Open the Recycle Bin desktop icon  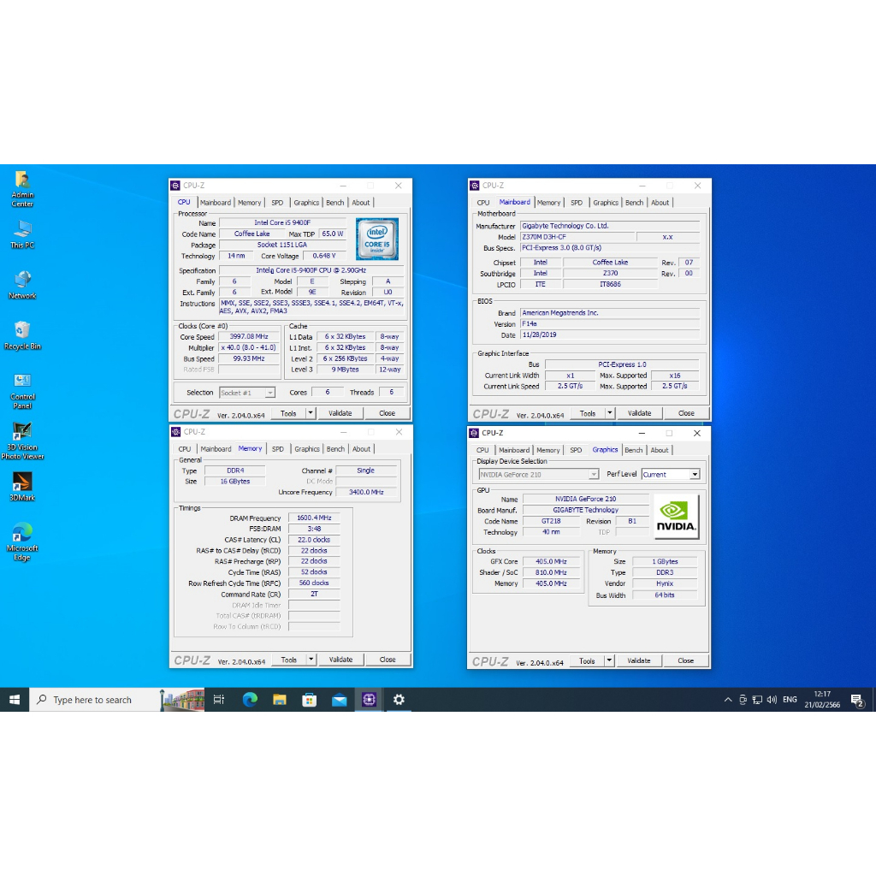pyautogui.click(x=22, y=331)
